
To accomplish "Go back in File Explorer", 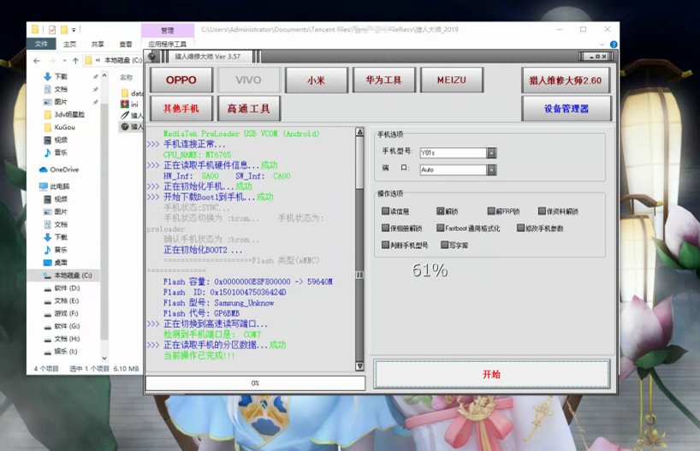I will click(37, 61).
